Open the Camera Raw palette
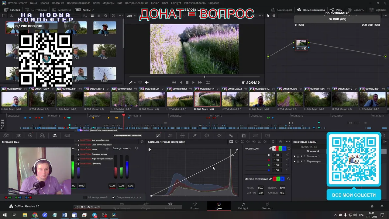 coord(6,136)
